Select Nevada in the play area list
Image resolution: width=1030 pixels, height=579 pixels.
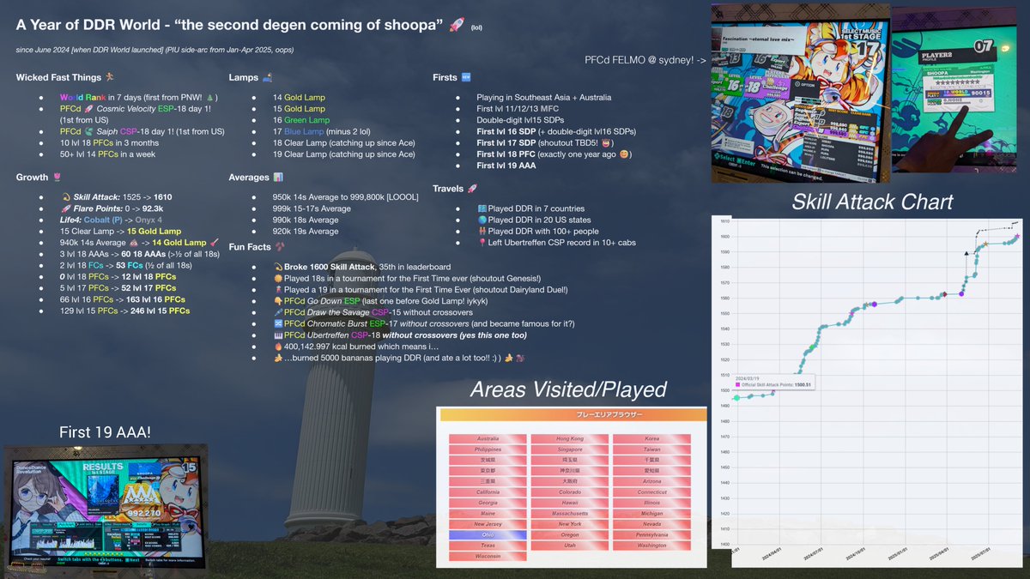[x=652, y=524]
